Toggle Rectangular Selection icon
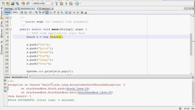The width and height of the screenshot is (195, 110). coord(50,12)
